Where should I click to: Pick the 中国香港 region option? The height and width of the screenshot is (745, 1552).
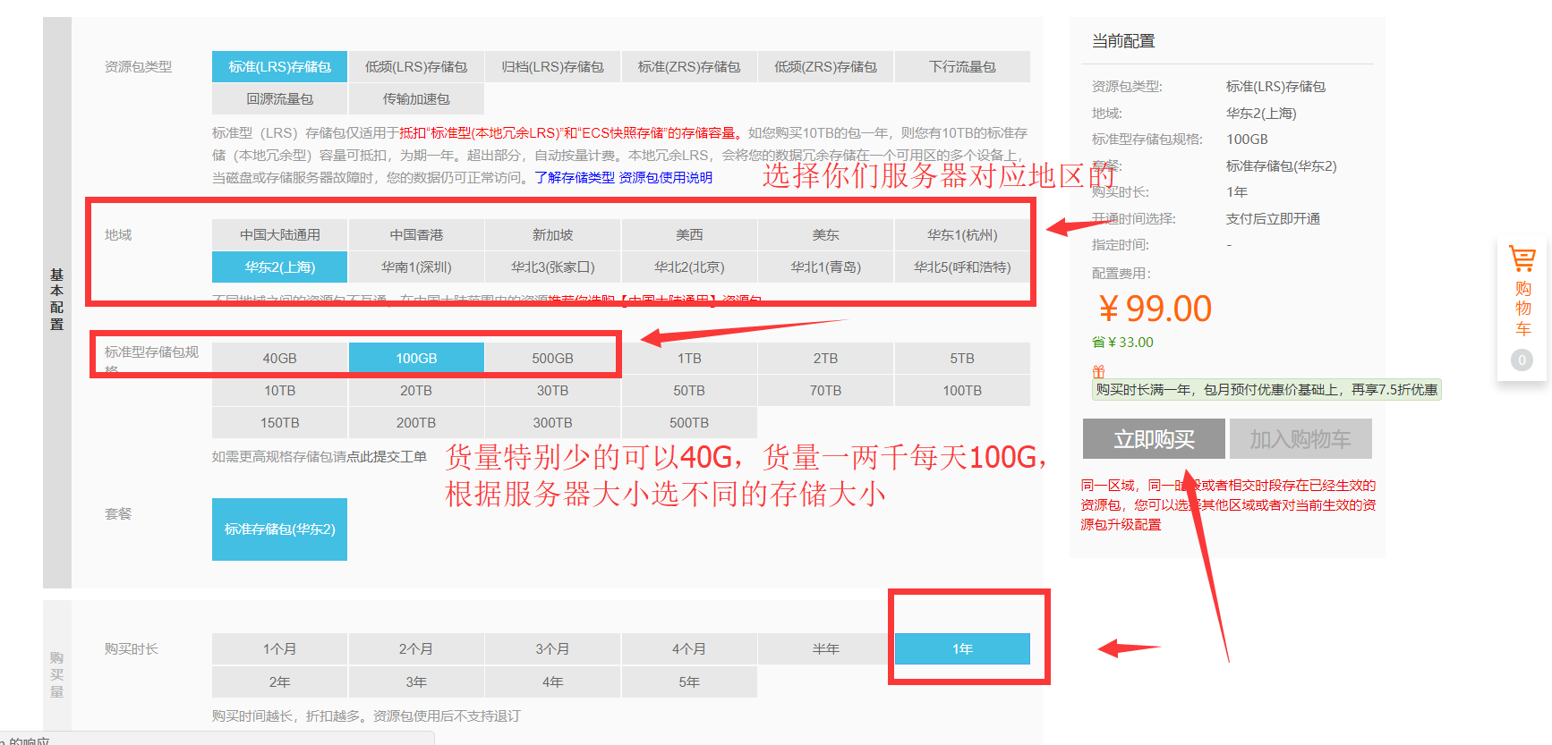(416, 235)
